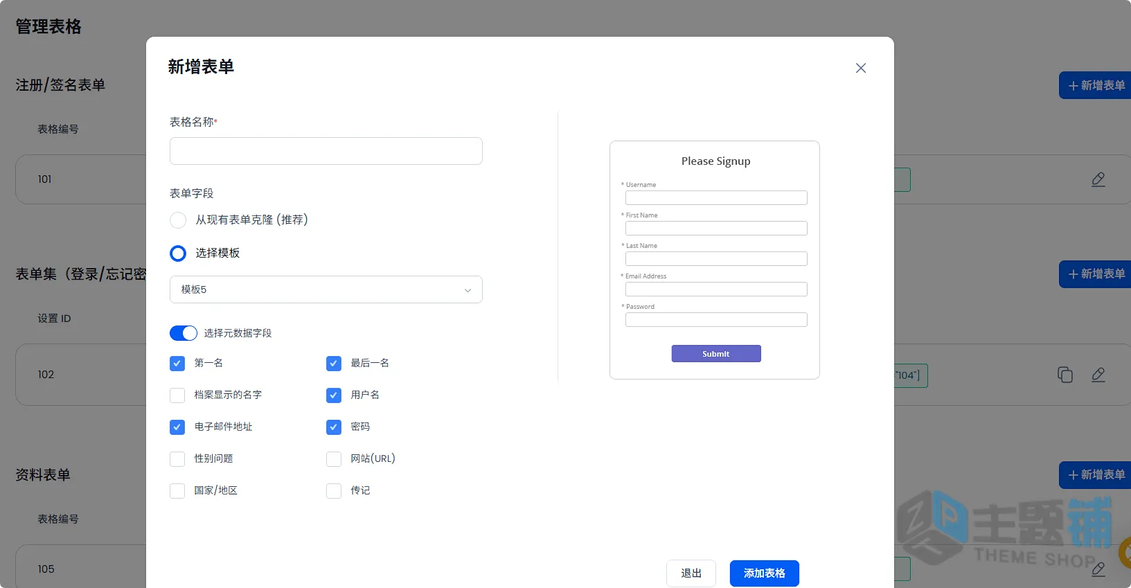Click 新增表单 button in 表单集 section
This screenshot has height=588, width=1131.
pyautogui.click(x=1096, y=274)
